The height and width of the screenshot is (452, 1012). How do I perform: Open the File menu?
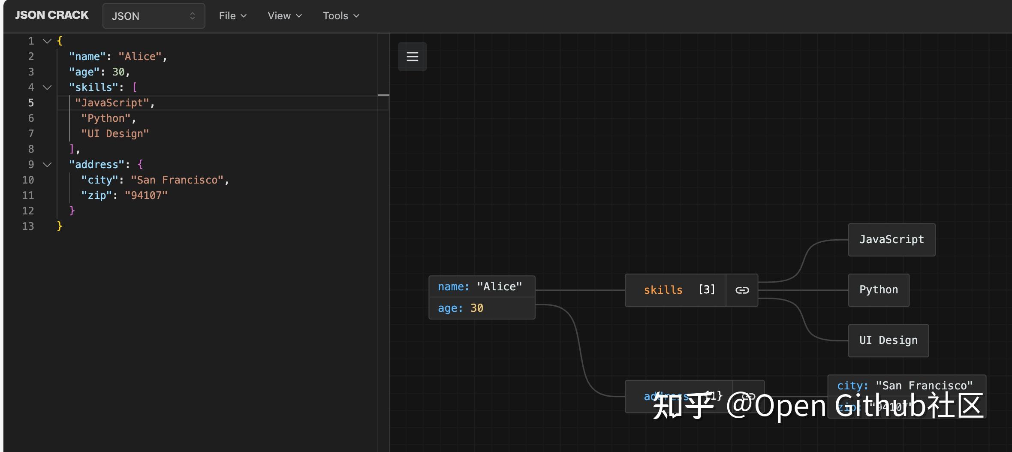pyautogui.click(x=232, y=15)
